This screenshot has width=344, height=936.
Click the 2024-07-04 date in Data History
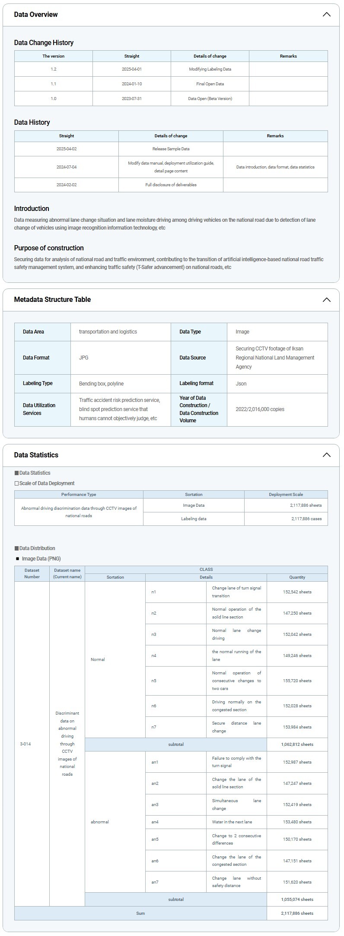tap(67, 167)
